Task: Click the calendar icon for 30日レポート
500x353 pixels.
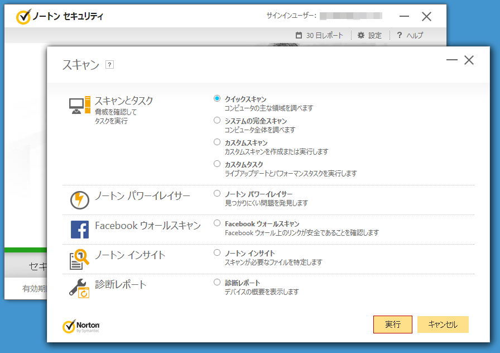Action: click(x=299, y=35)
